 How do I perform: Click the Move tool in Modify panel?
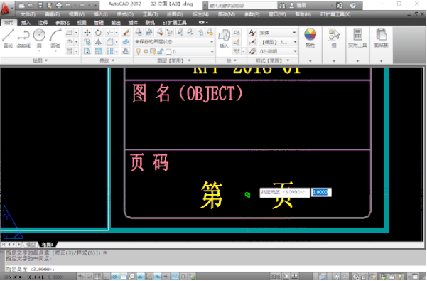tap(87, 33)
